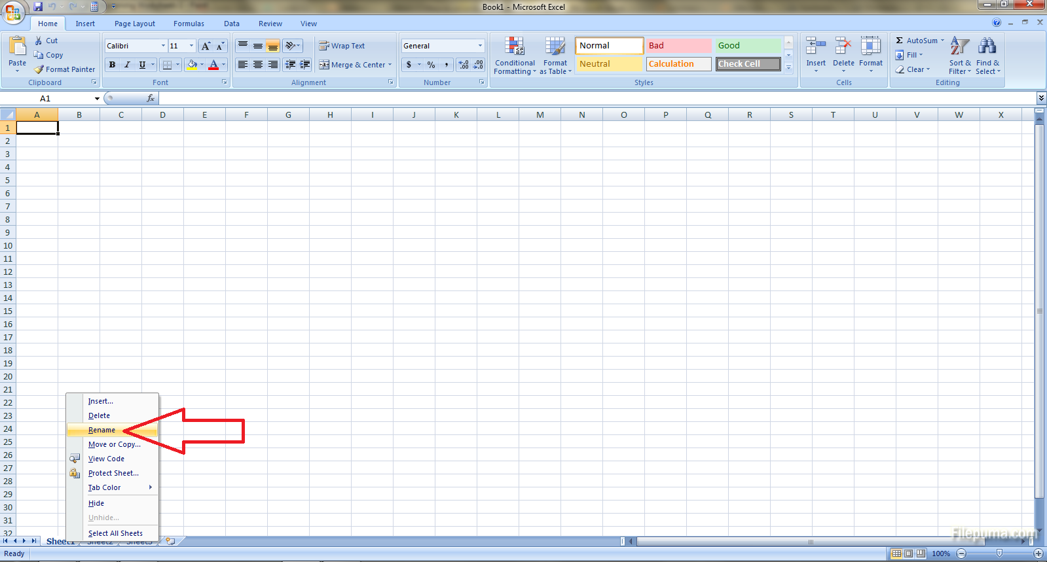This screenshot has width=1047, height=562.
Task: Click the Orientation text rotation icon
Action: coord(291,46)
